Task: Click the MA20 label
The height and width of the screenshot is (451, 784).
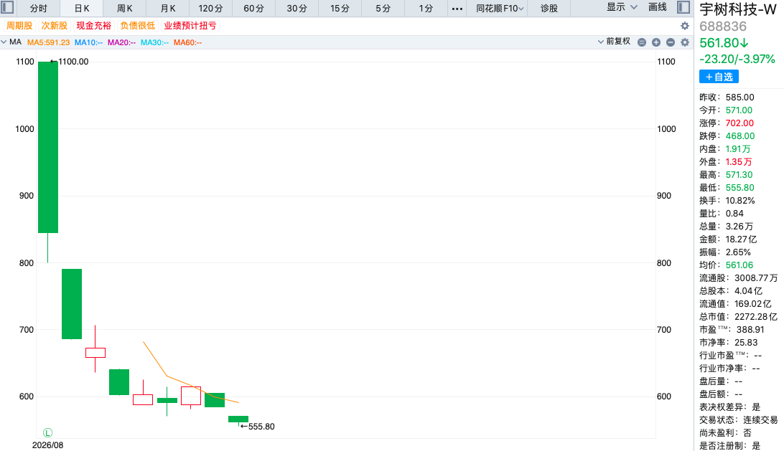Action: [121, 42]
